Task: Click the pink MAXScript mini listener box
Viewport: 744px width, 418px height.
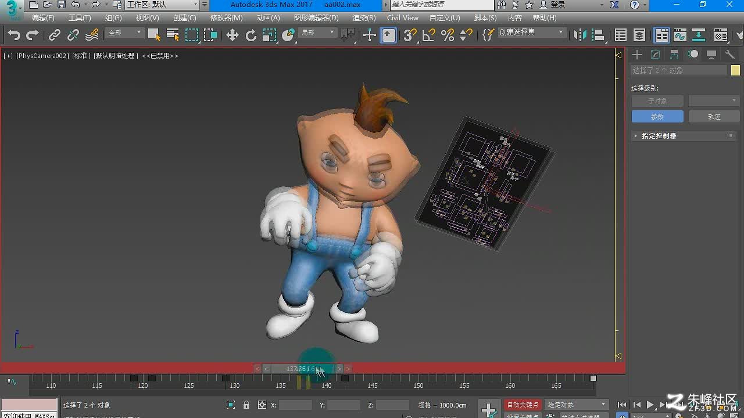Action: pyautogui.click(x=29, y=405)
